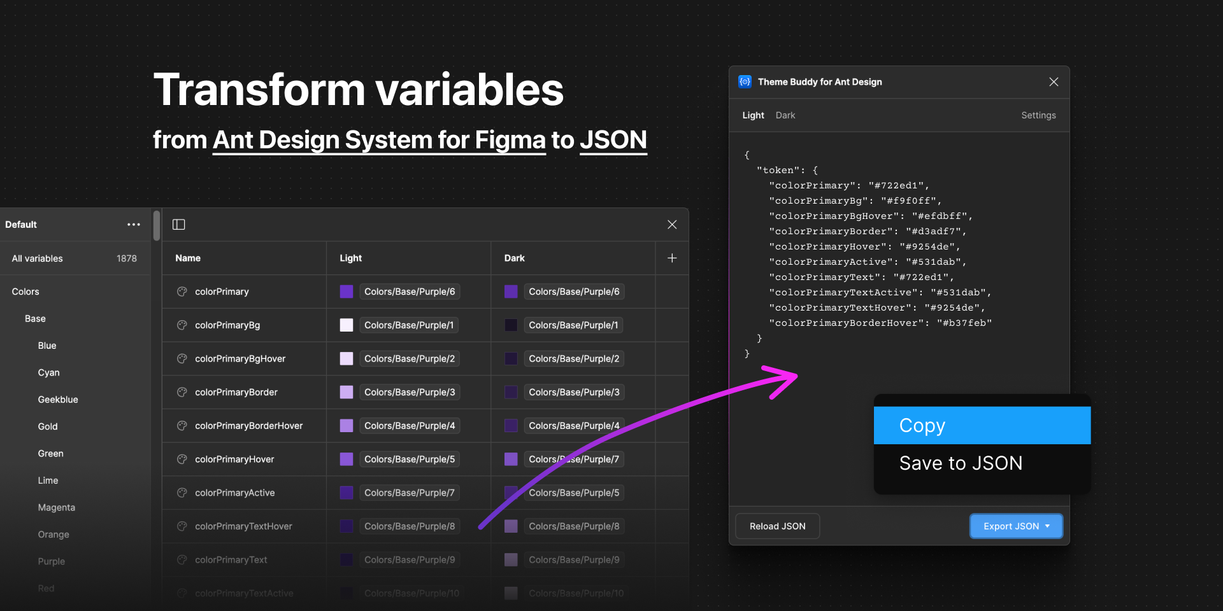
Task: Add a new variable with the plus icon
Action: click(x=671, y=258)
